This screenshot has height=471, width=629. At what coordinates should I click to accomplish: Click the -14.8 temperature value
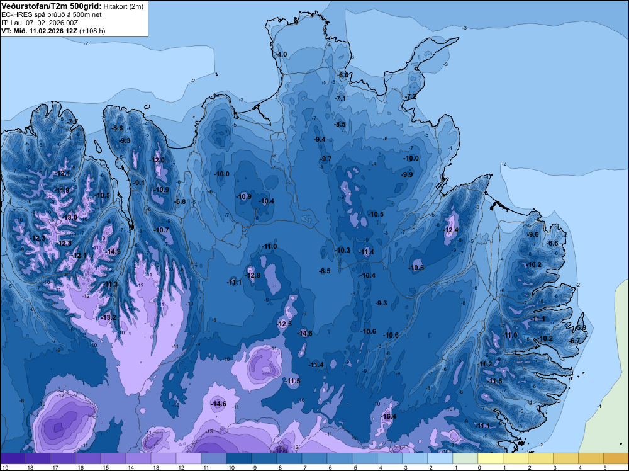tap(304, 333)
